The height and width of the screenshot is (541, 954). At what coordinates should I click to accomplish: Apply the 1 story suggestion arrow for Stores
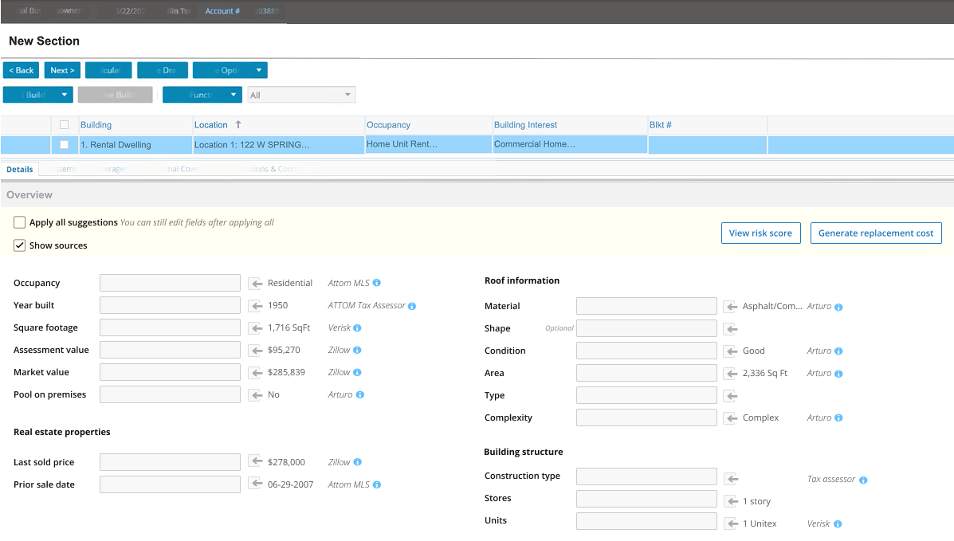click(732, 501)
